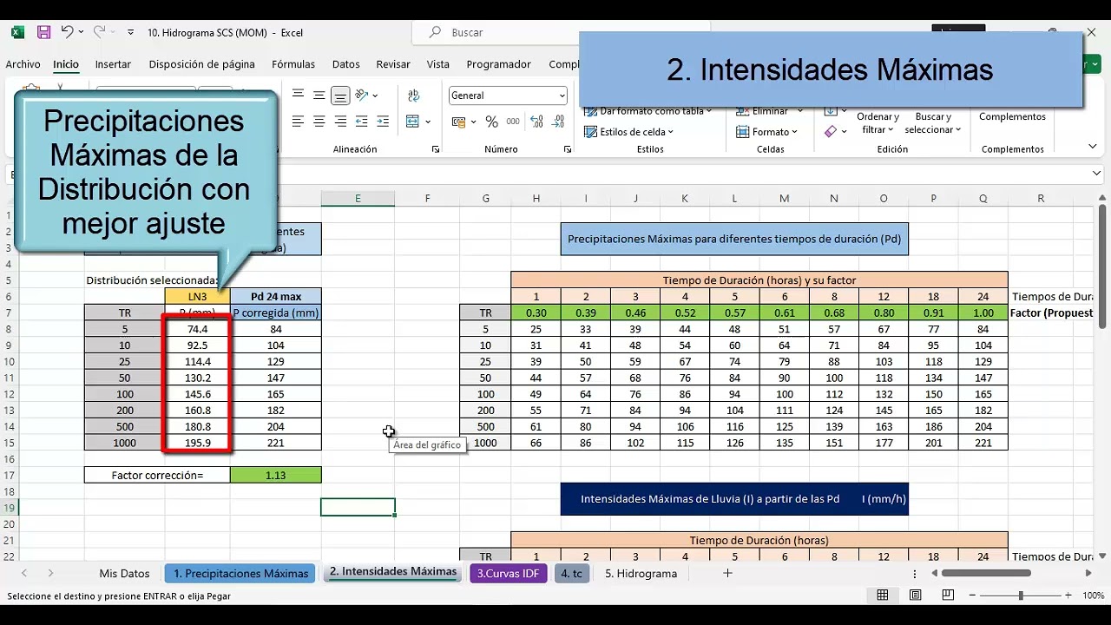
Task: Switch to Vista tab
Action: pos(438,64)
